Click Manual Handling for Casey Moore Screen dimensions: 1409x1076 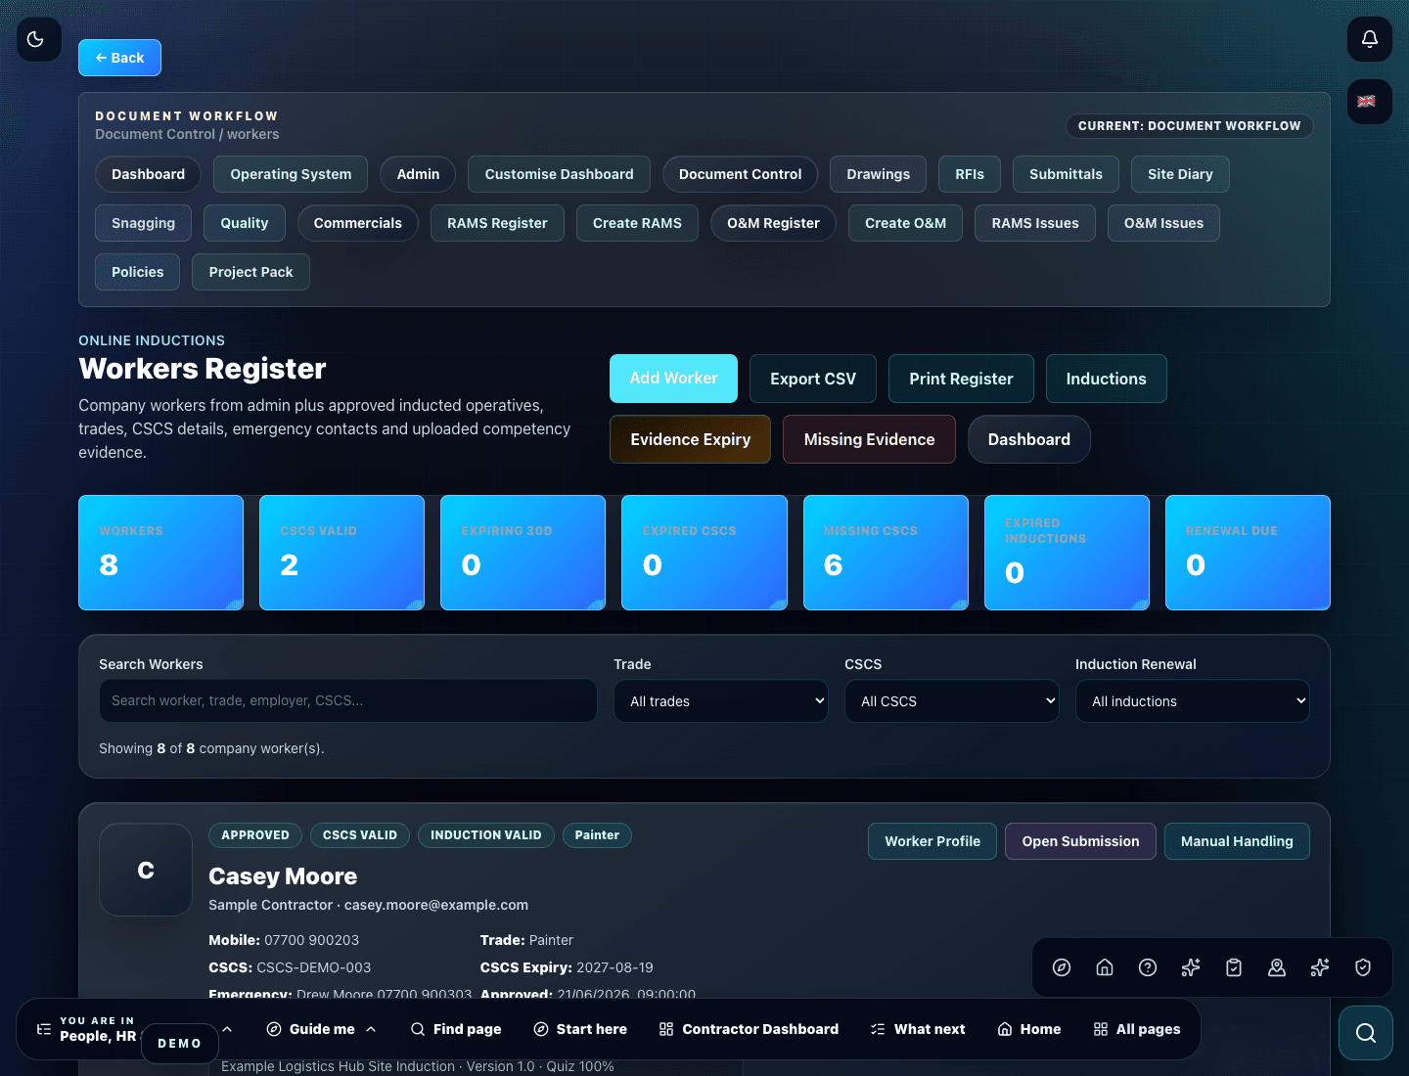tap(1237, 841)
